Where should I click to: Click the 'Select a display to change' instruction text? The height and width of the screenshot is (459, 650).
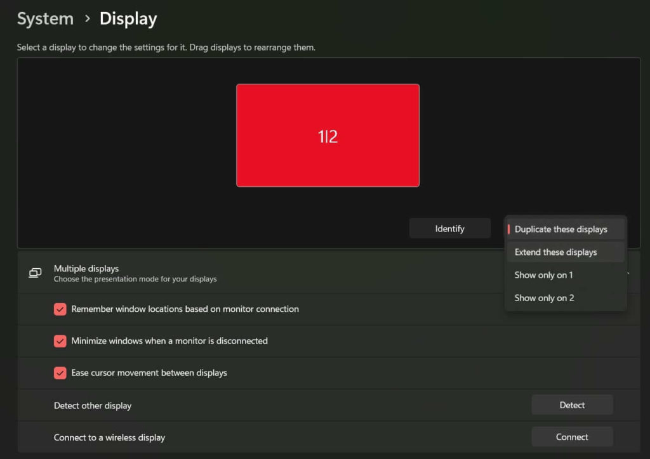click(166, 47)
